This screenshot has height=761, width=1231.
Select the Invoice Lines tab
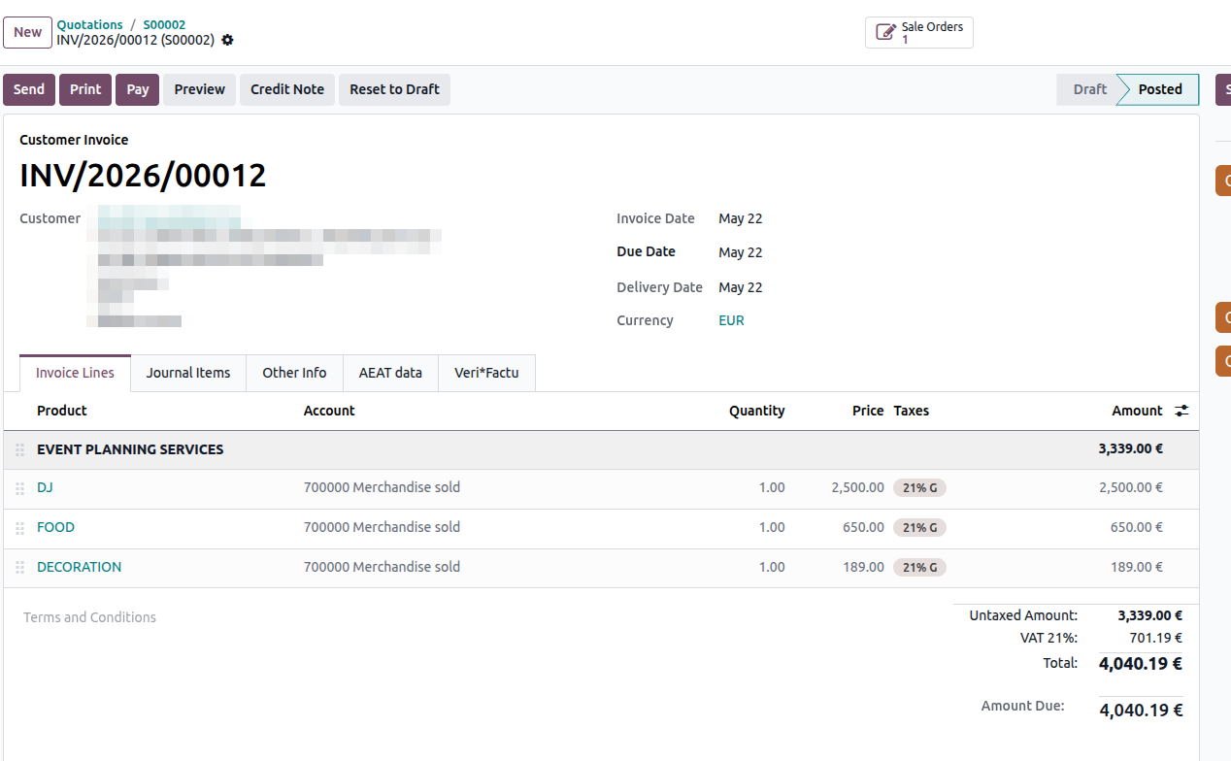click(75, 373)
